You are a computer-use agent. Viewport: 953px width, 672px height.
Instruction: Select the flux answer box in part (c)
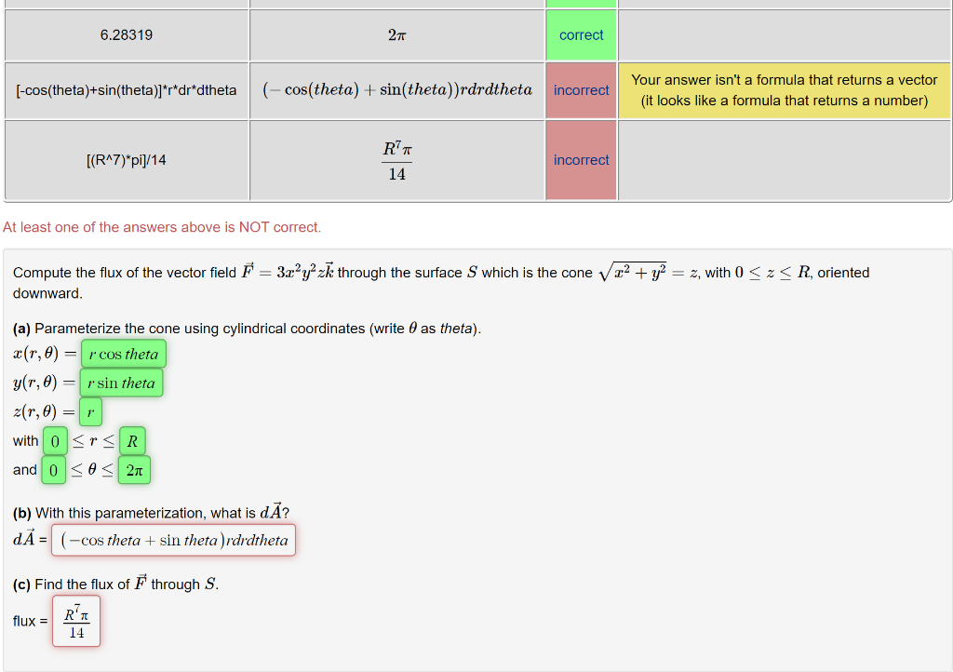click(75, 620)
